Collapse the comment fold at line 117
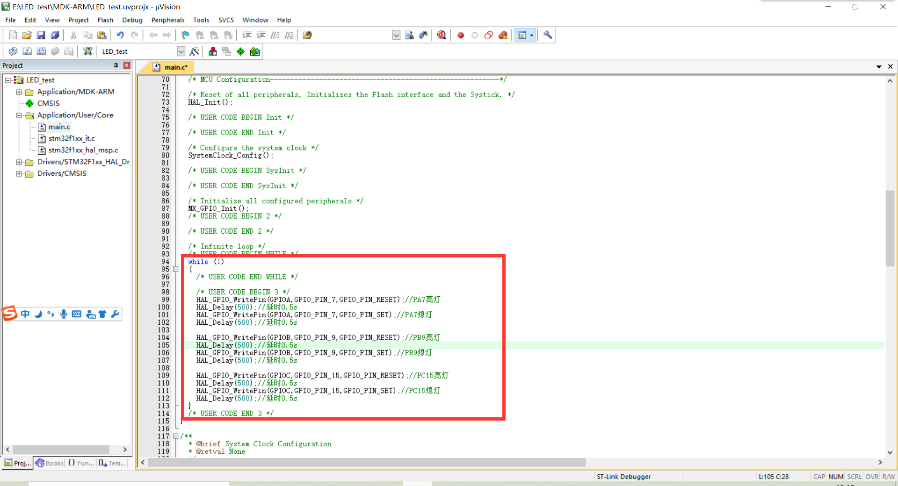This screenshot has height=486, width=898. tap(176, 436)
